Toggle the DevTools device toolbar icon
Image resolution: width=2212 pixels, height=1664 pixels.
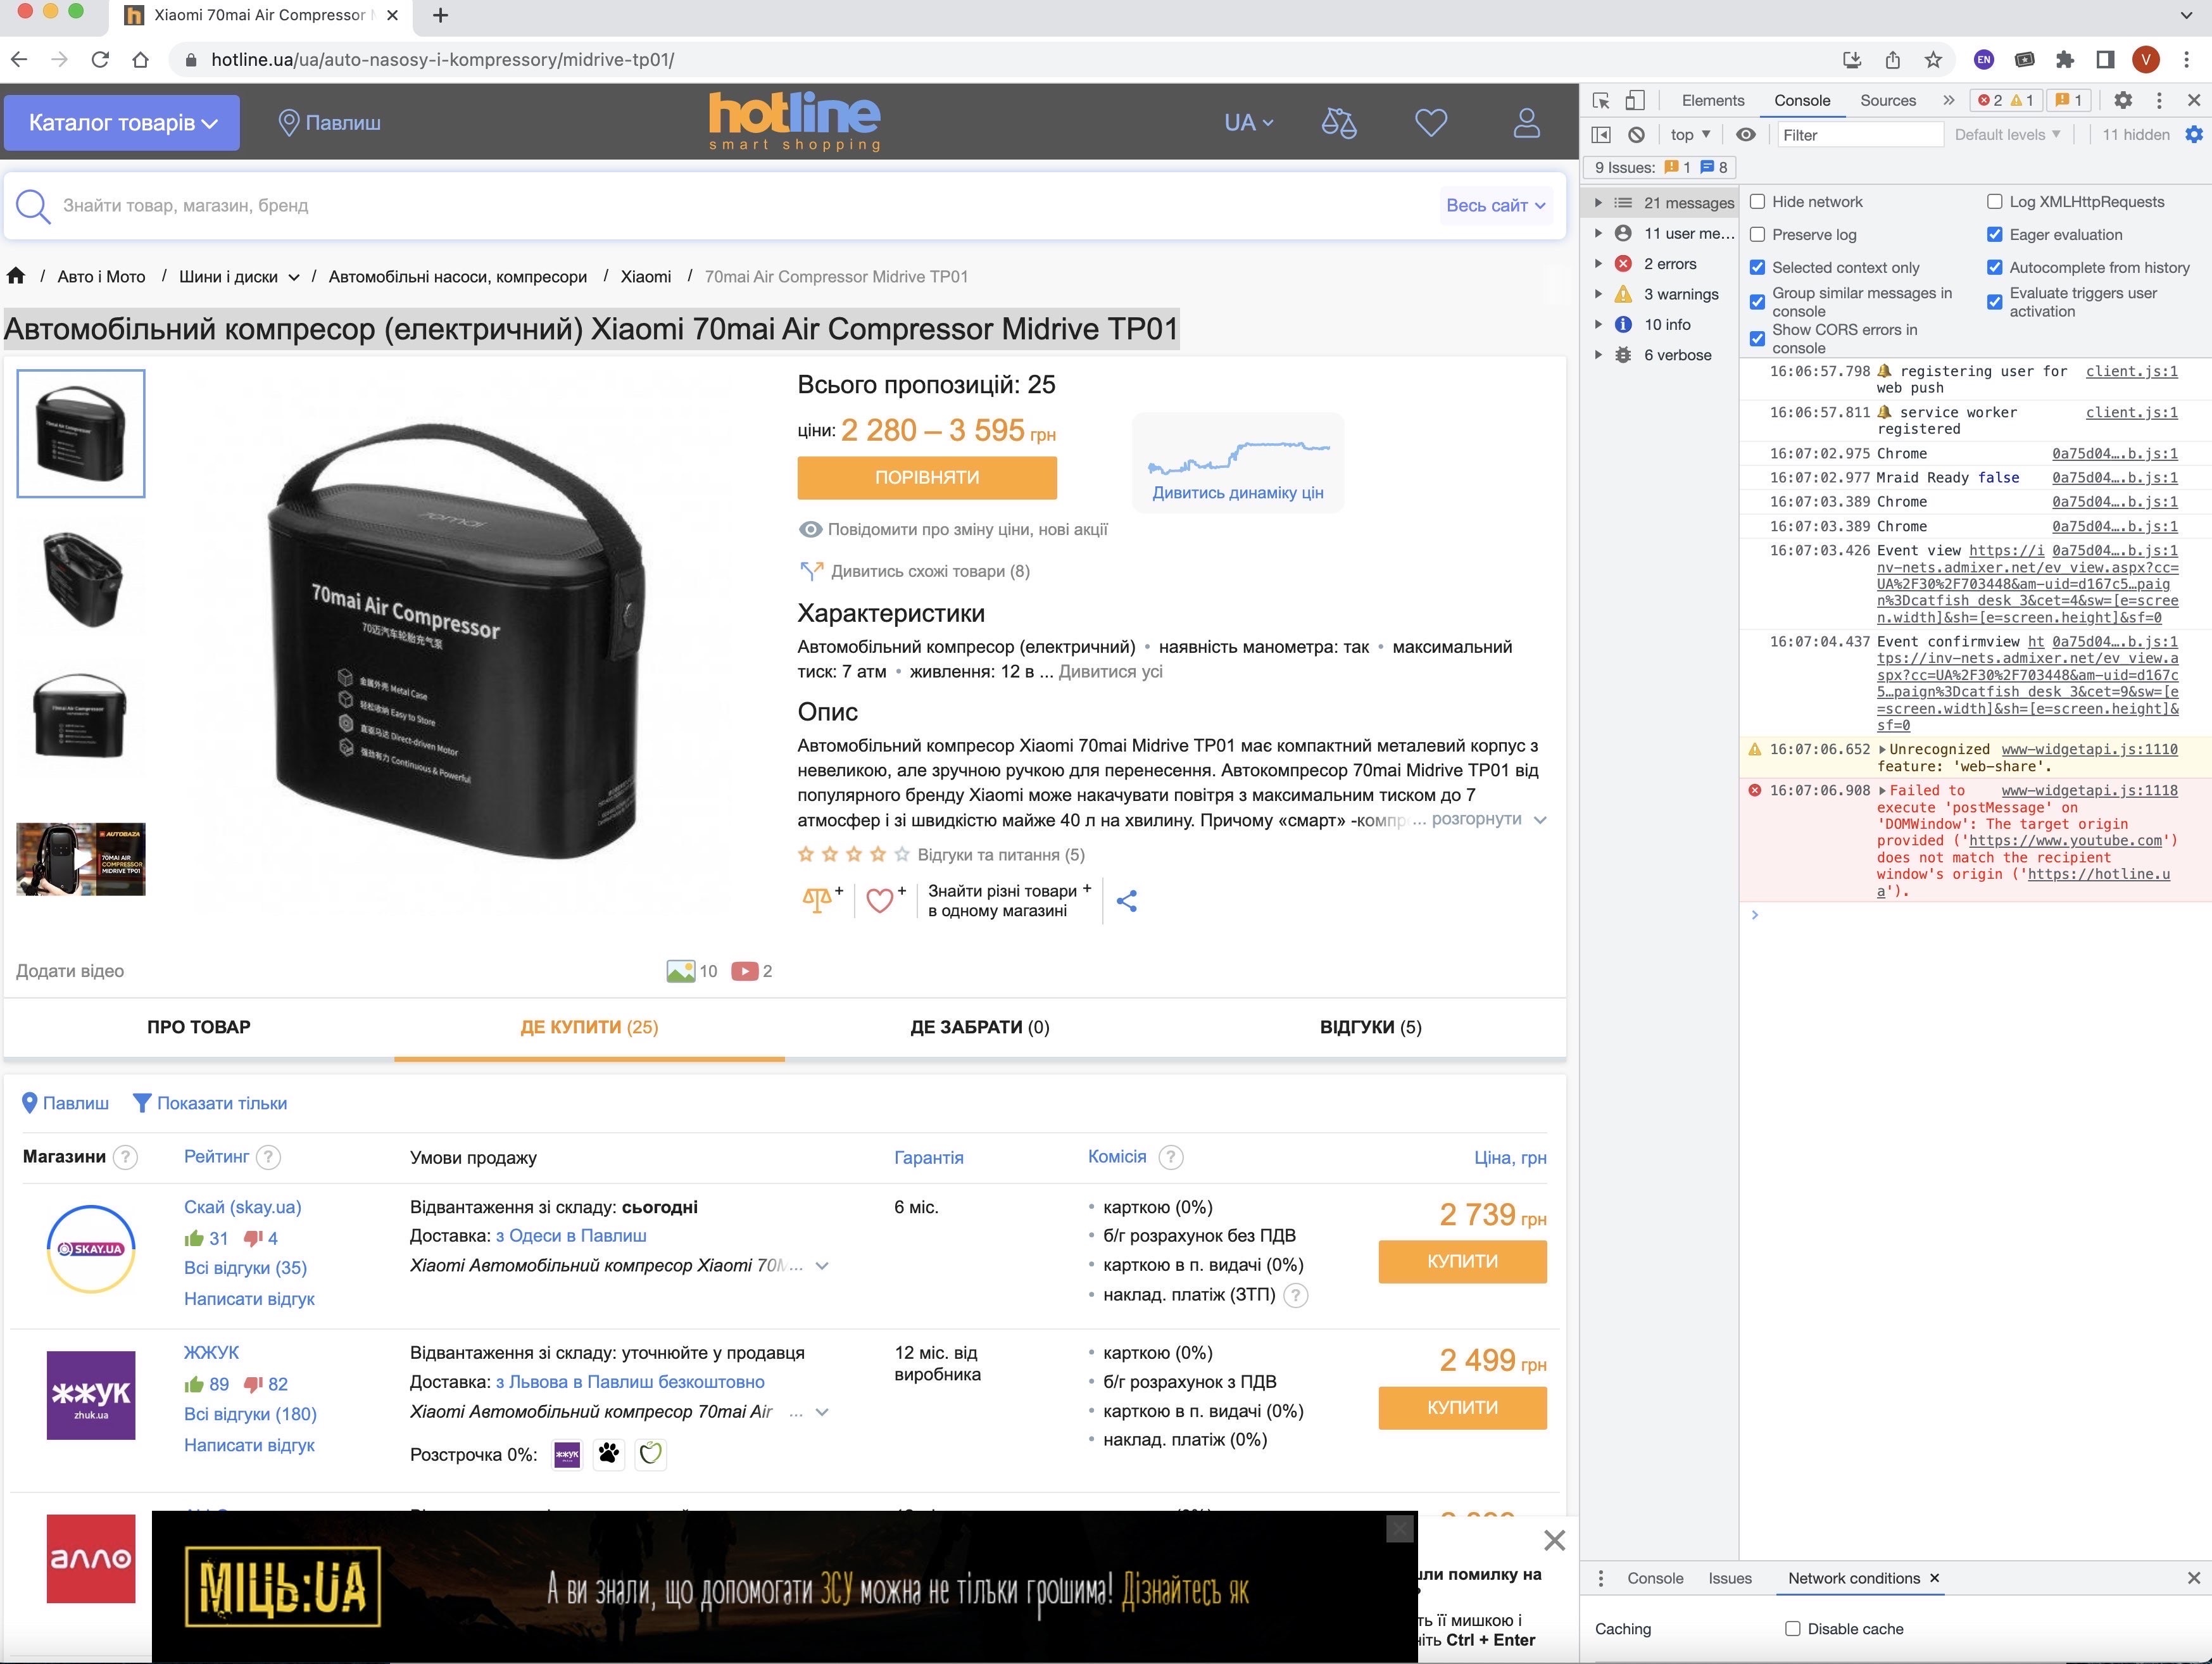pyautogui.click(x=1634, y=100)
